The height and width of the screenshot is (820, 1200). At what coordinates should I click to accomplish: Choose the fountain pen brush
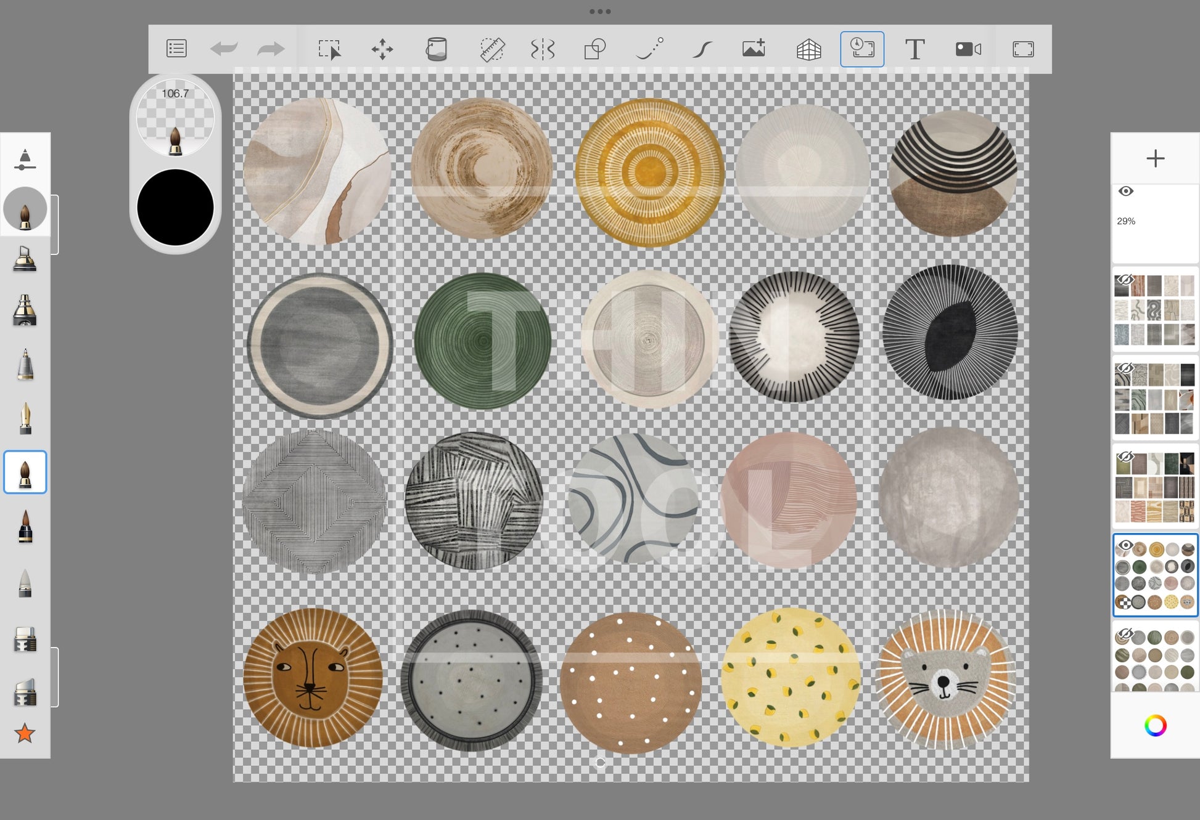(x=25, y=418)
